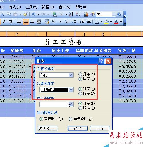Apply Comma style format
The image size is (143, 147).
(60, 22)
